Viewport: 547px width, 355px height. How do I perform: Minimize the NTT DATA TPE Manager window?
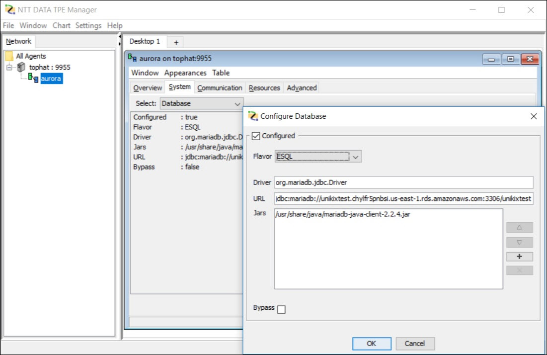472,10
